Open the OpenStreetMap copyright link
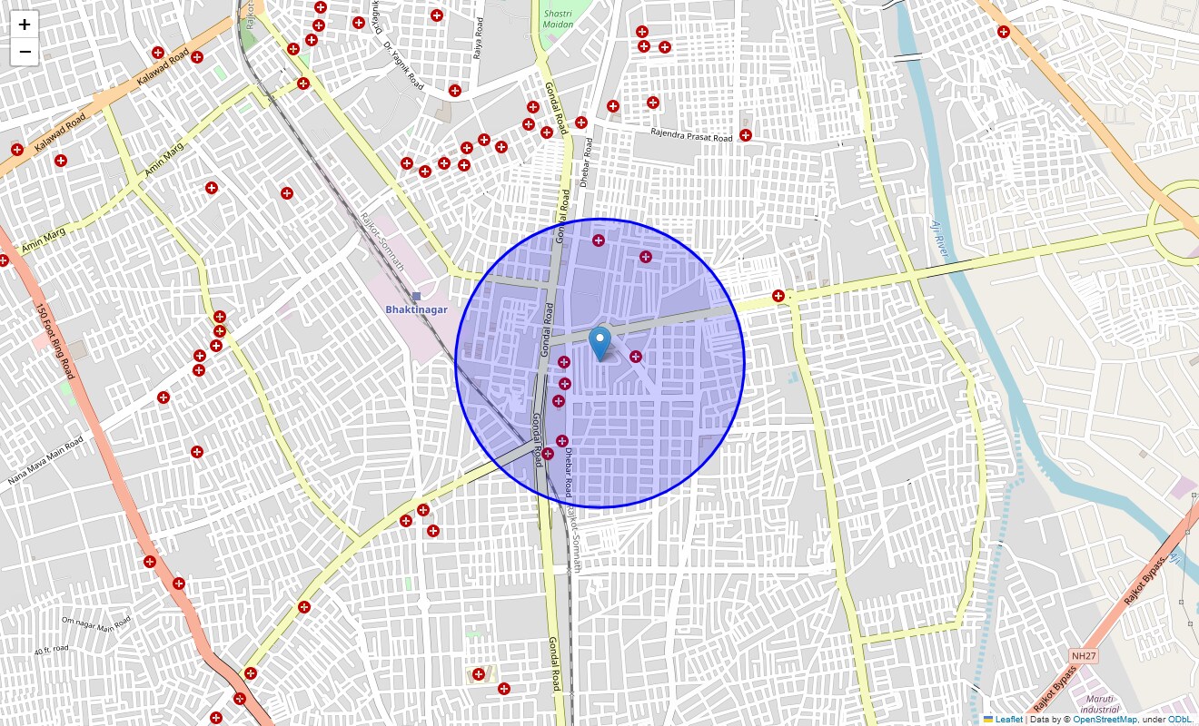This screenshot has height=726, width=1199. tap(1105, 719)
